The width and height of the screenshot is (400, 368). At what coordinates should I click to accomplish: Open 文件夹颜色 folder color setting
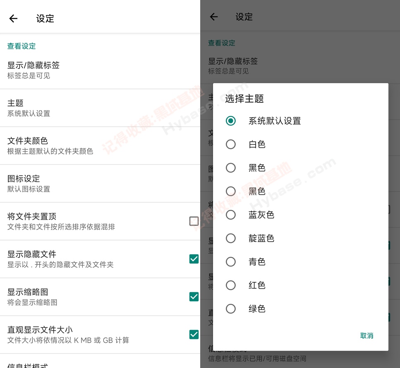point(100,146)
